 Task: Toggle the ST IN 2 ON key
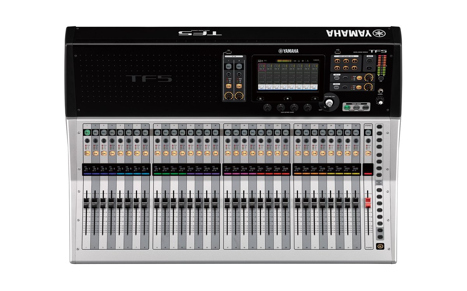[x=239, y=86]
